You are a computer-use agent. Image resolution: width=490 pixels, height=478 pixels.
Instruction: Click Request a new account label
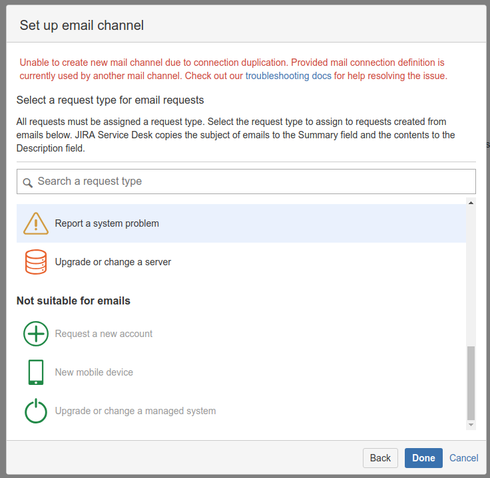click(104, 334)
